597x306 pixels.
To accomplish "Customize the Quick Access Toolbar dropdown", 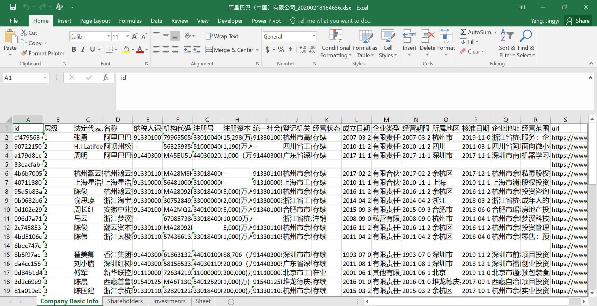I will tap(72, 7).
